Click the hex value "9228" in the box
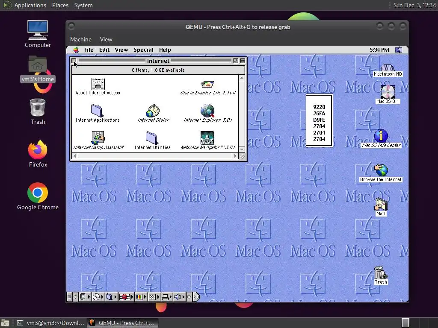 pyautogui.click(x=319, y=107)
